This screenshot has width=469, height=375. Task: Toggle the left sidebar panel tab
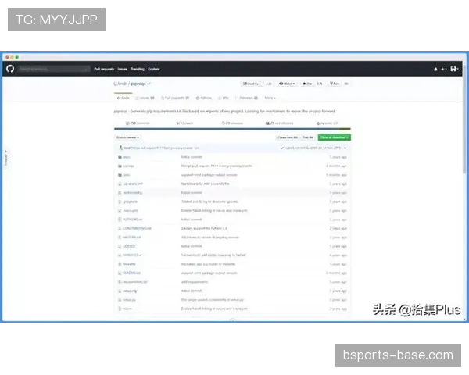(5, 158)
